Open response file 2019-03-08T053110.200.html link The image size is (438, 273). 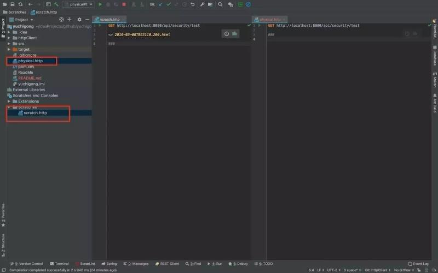(142, 34)
